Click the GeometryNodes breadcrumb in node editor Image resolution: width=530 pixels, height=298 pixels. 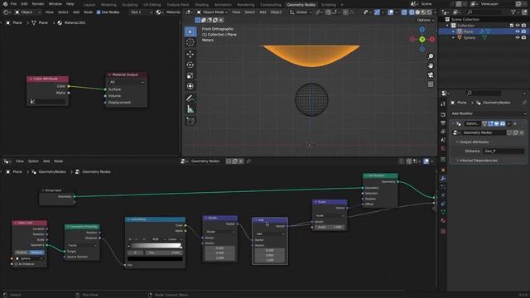pos(52,172)
